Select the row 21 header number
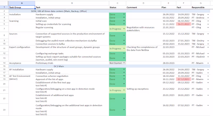The width and height of the screenshot is (213, 116). (x=4, y=90)
